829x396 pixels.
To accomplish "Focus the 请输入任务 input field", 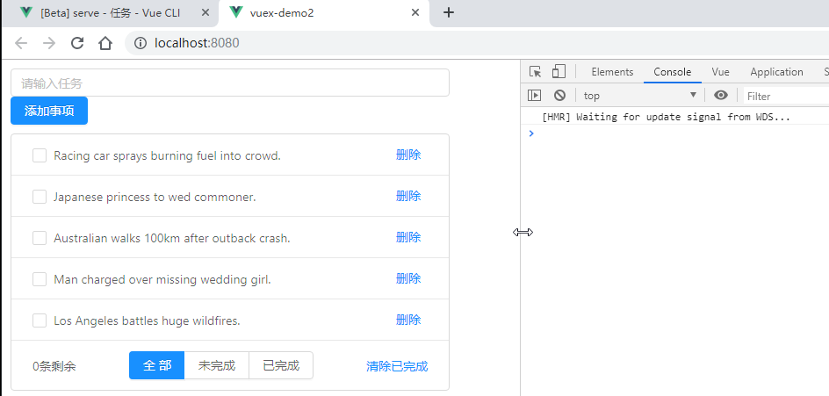I will (x=230, y=83).
